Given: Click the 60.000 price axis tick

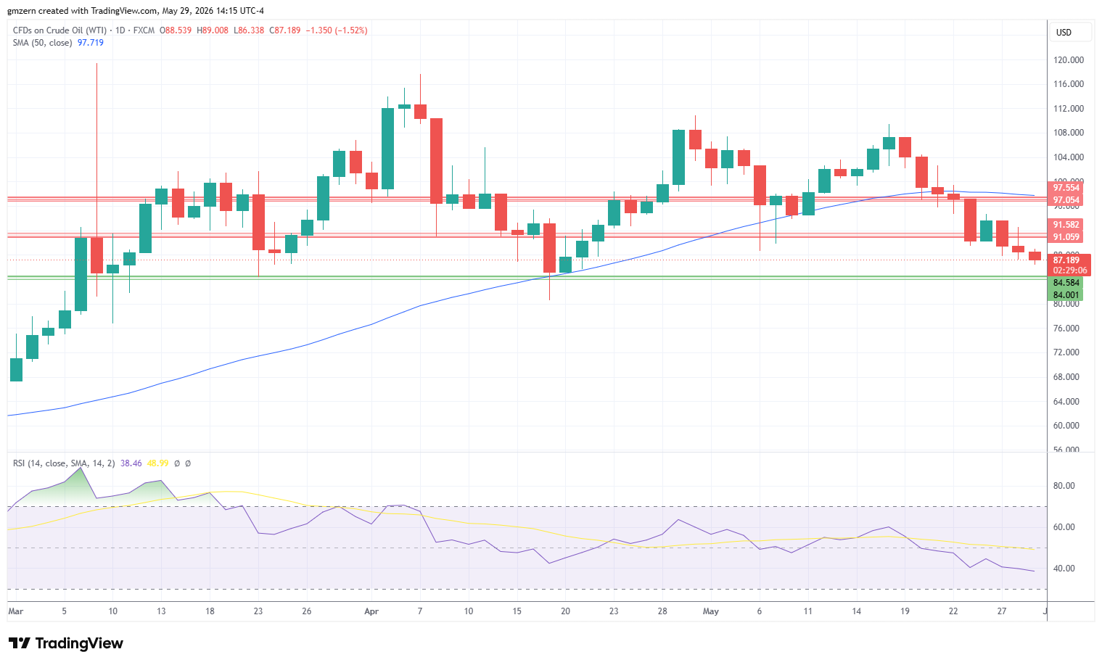Looking at the screenshot, I should (x=1066, y=426).
